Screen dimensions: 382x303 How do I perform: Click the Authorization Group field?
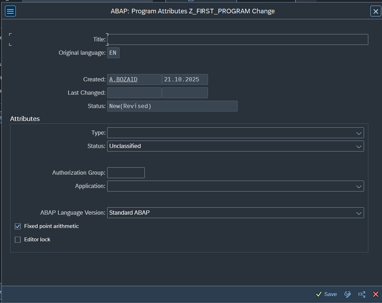126,173
